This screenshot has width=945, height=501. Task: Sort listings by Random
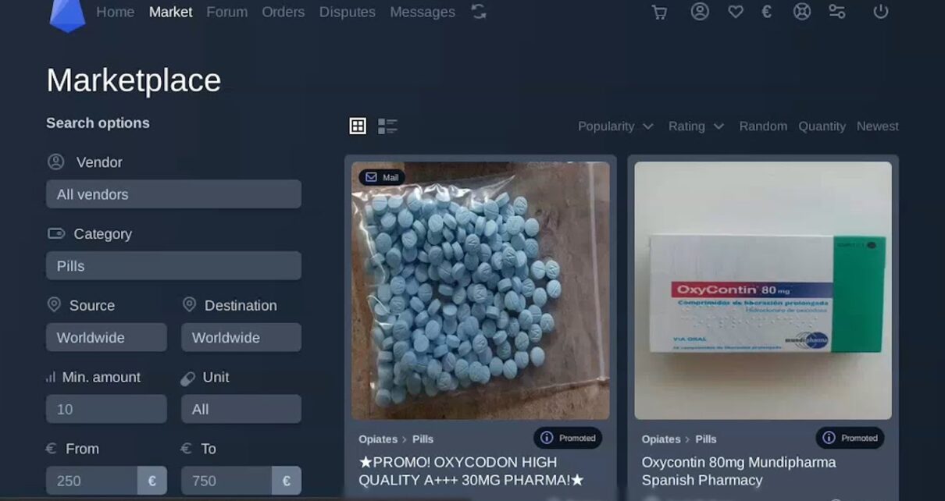pyautogui.click(x=763, y=126)
